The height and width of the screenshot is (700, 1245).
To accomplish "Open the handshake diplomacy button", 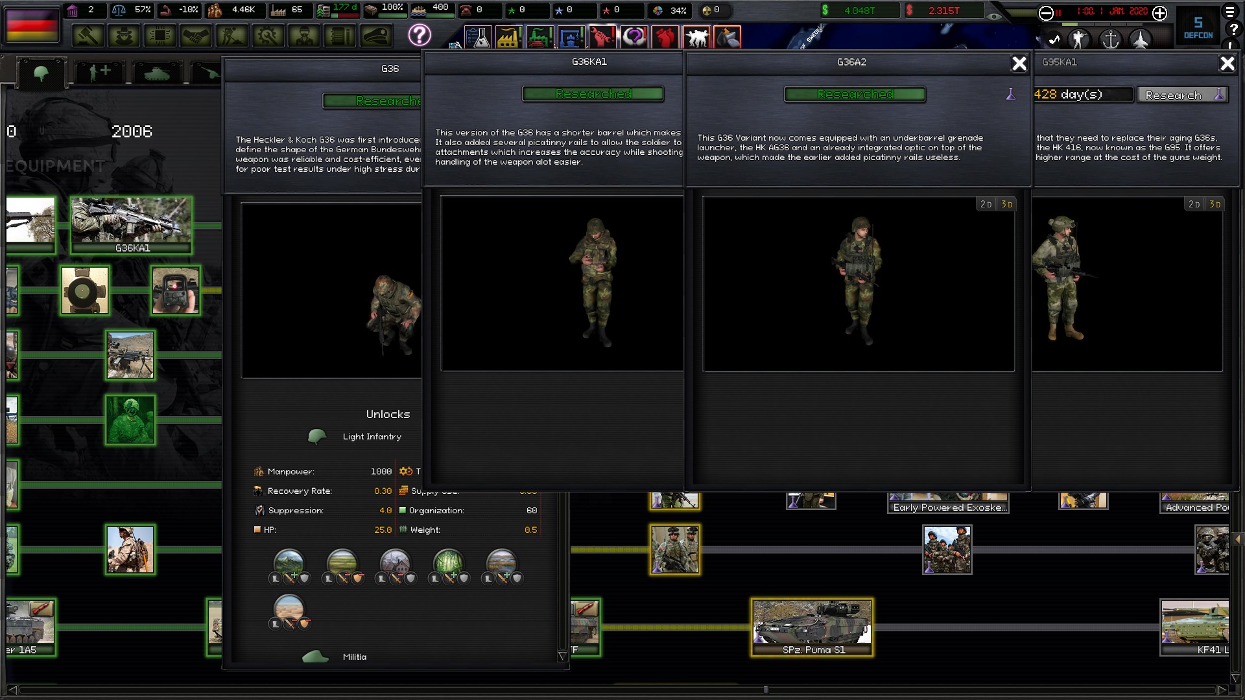I will point(196,36).
